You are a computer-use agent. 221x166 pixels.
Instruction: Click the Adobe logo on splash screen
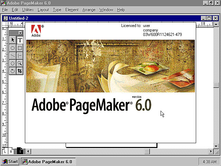click(x=37, y=31)
